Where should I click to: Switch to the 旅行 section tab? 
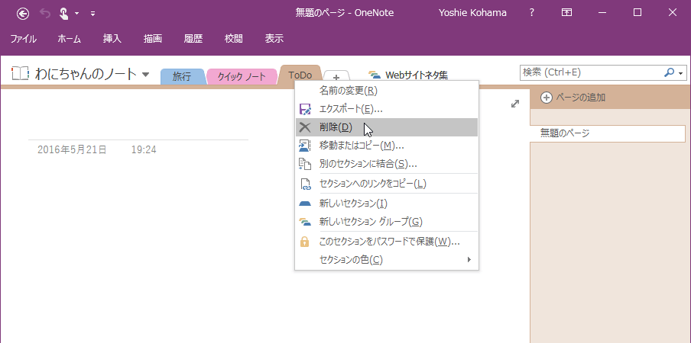(x=182, y=76)
